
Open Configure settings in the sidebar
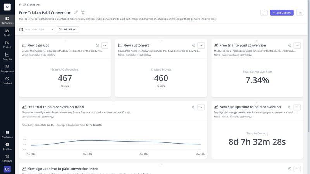7,158
